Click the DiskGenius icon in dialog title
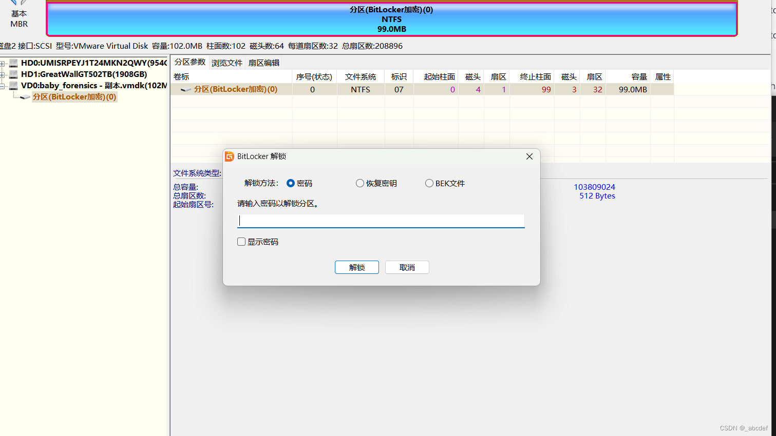The height and width of the screenshot is (436, 776). tap(230, 156)
